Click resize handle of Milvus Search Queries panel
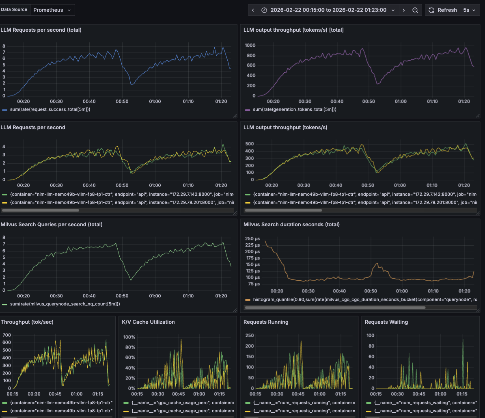The height and width of the screenshot is (418, 485). (x=235, y=310)
